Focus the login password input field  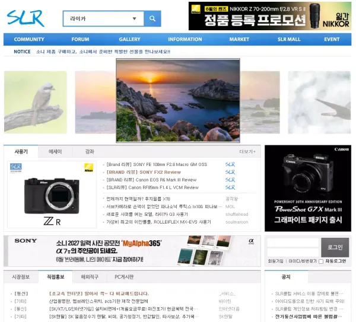pos(293,253)
